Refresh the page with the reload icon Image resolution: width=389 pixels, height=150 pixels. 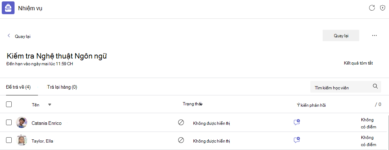click(372, 8)
